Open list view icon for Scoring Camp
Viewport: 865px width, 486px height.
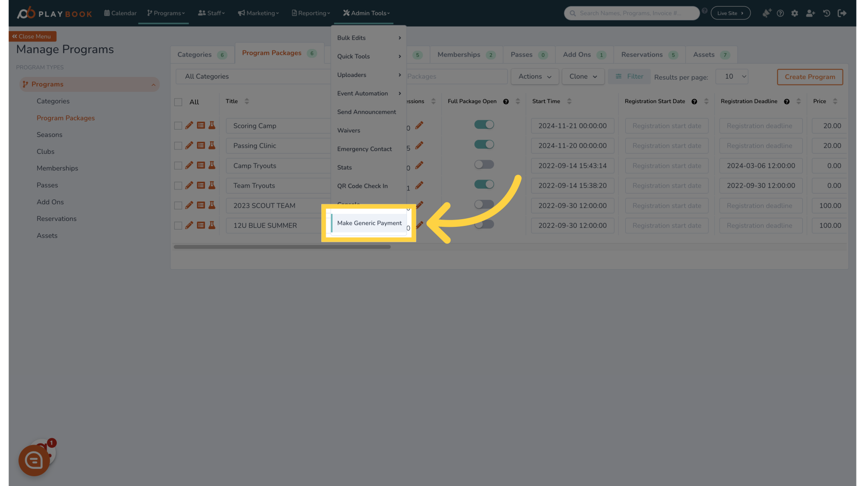201,126
